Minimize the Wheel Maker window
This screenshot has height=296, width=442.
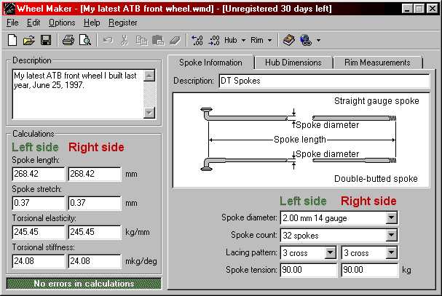(407, 9)
